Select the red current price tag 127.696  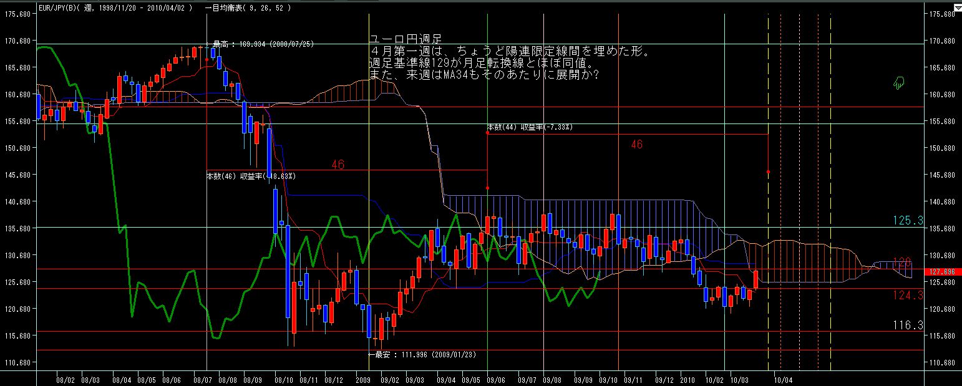tap(944, 272)
